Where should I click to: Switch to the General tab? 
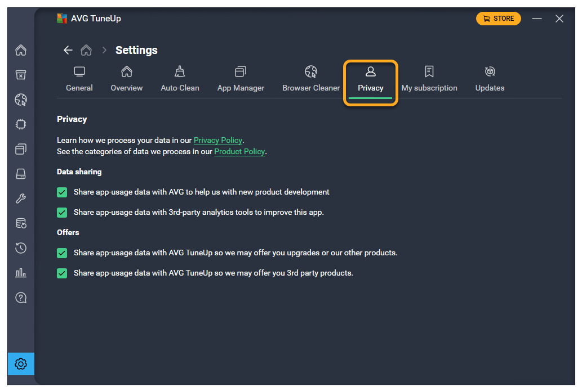79,79
